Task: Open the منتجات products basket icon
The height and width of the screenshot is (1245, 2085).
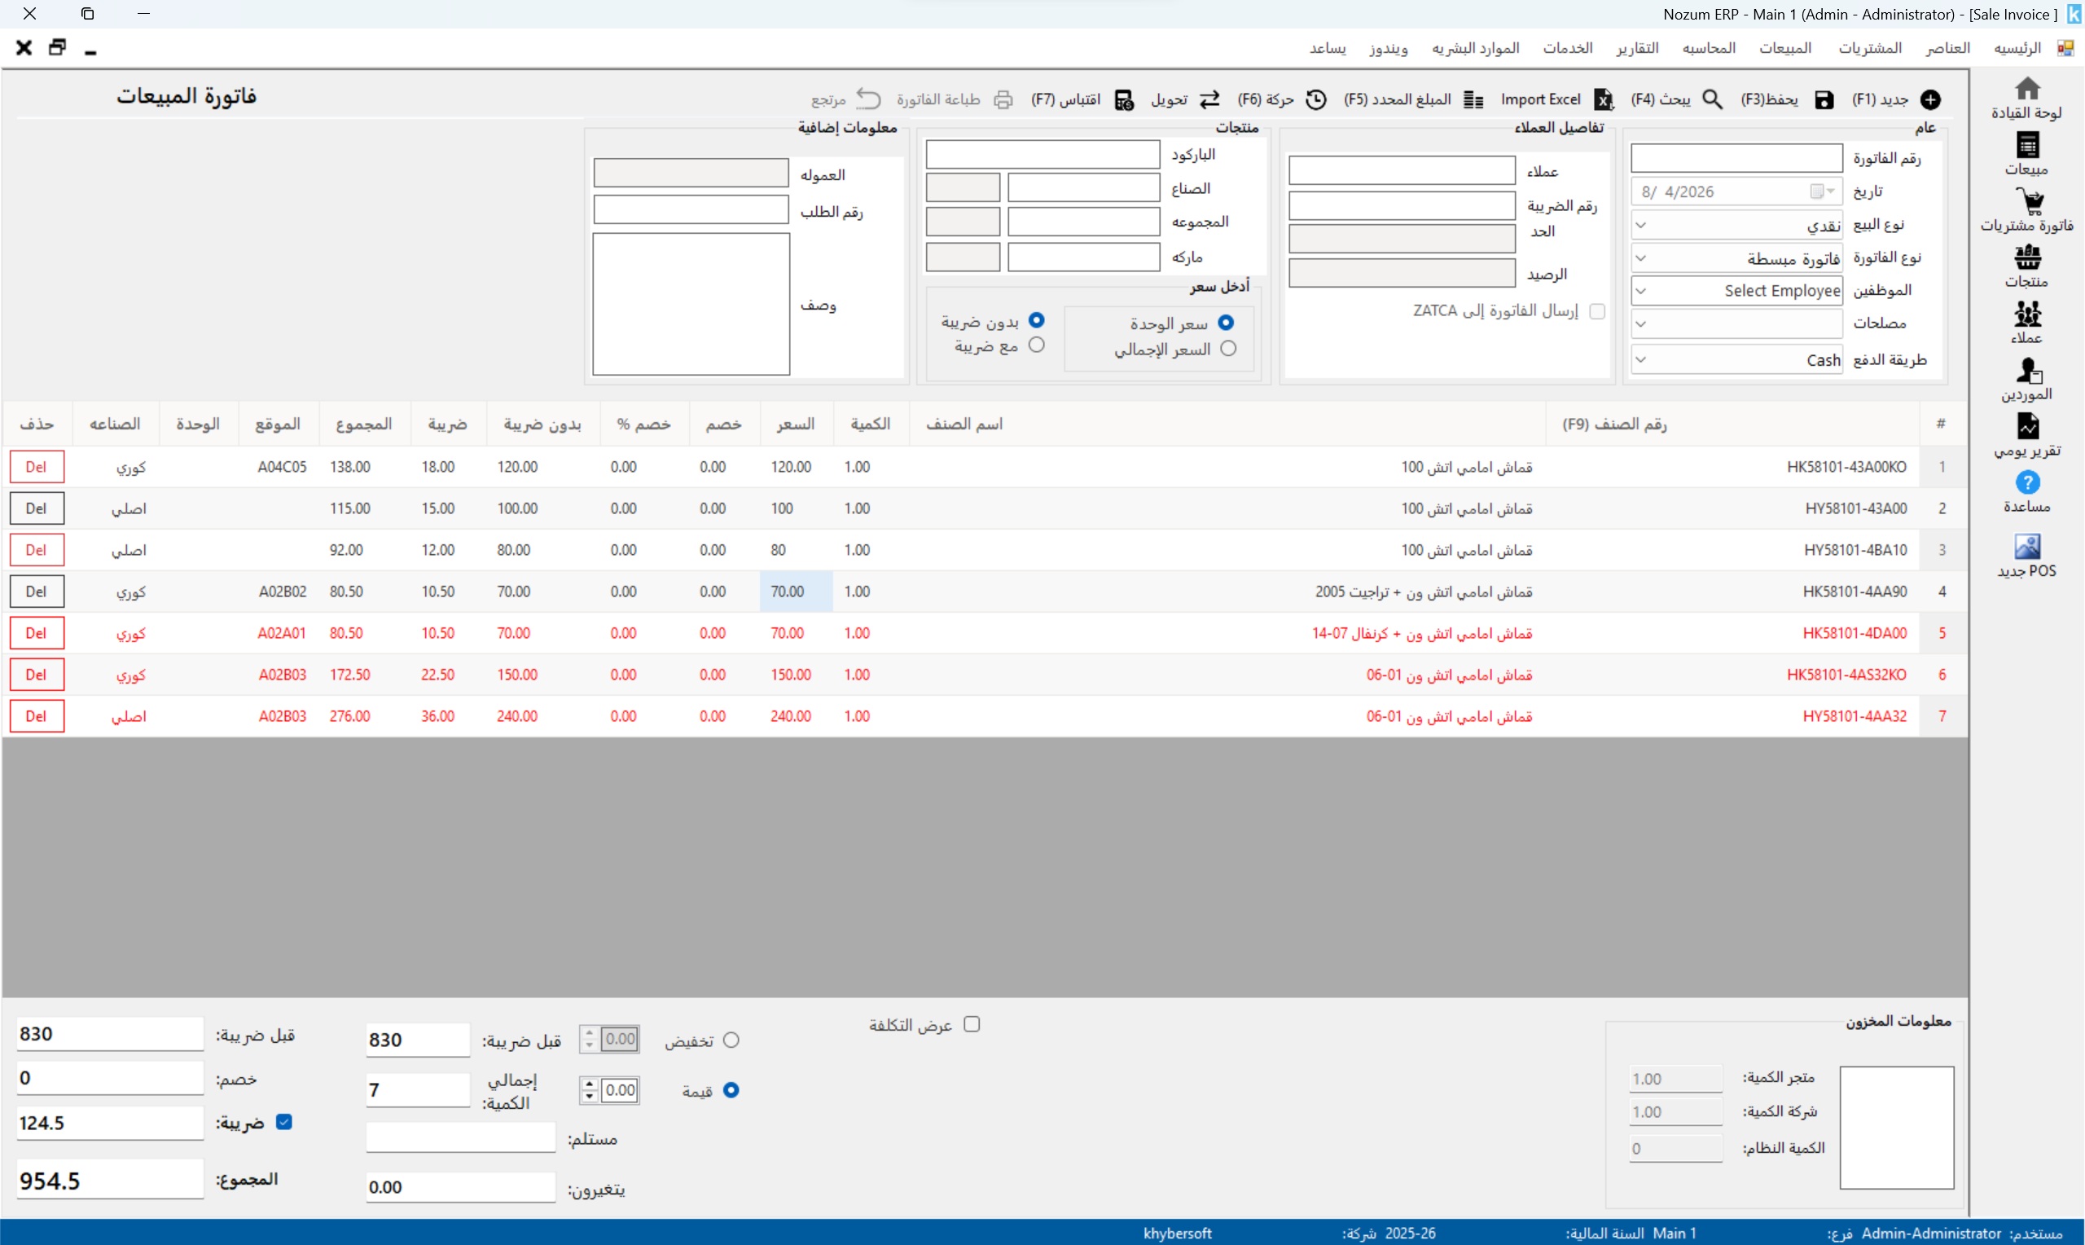Action: pyautogui.click(x=2027, y=257)
